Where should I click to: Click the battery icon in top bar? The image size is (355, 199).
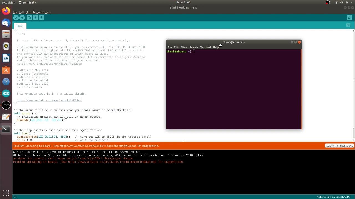347,2
